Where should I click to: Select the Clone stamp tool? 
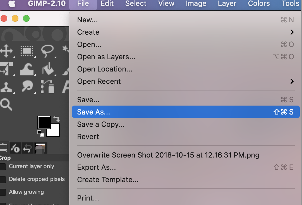pos(6,87)
